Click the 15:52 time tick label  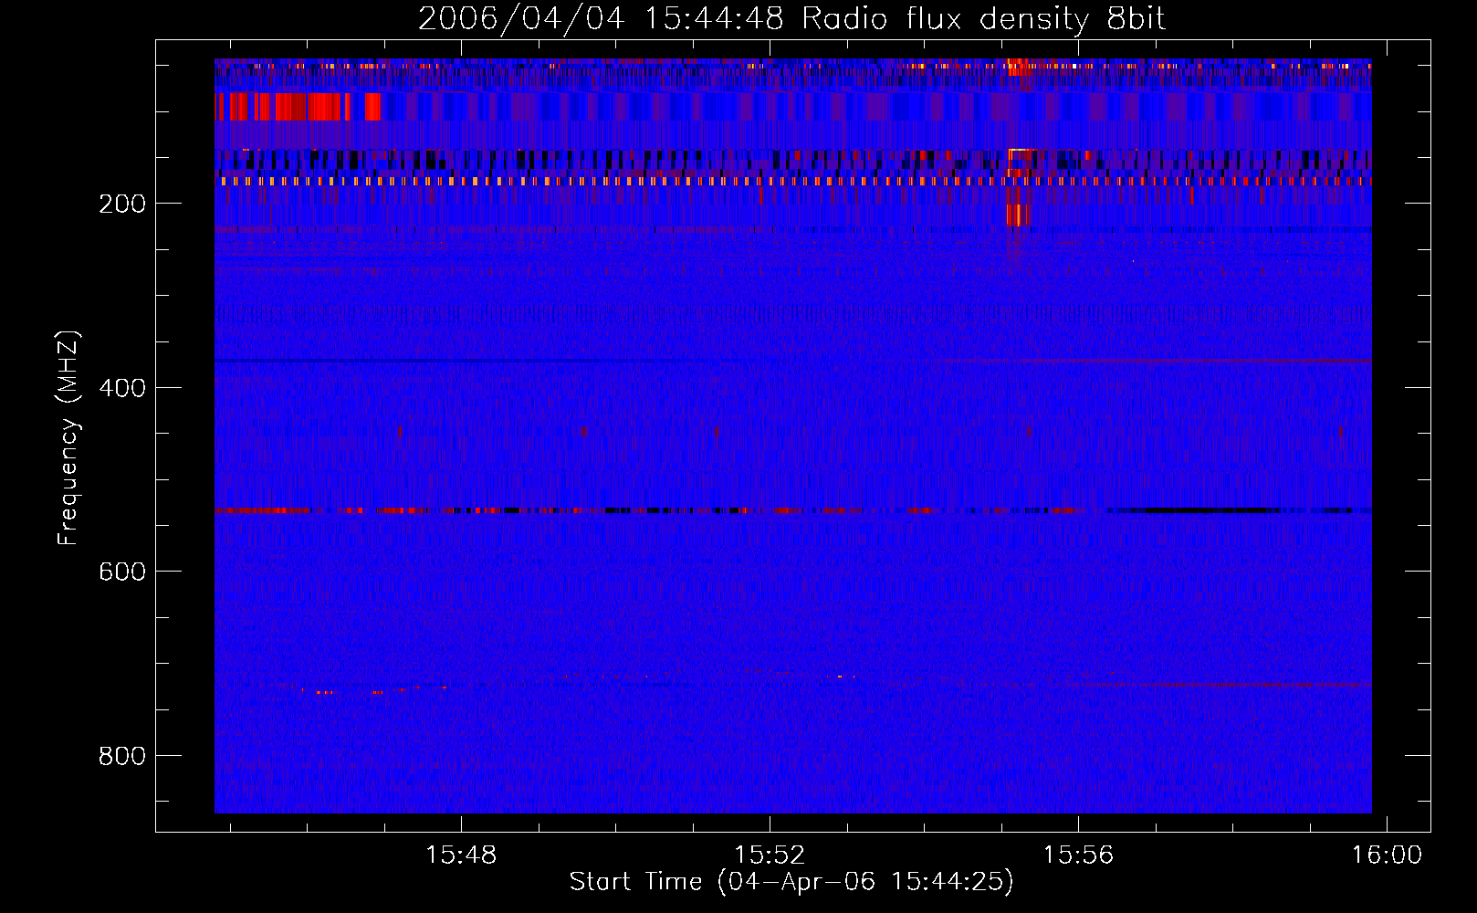click(x=770, y=855)
